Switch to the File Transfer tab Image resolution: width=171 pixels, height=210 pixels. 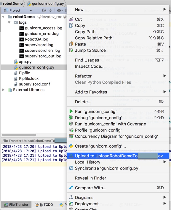pos(16,204)
